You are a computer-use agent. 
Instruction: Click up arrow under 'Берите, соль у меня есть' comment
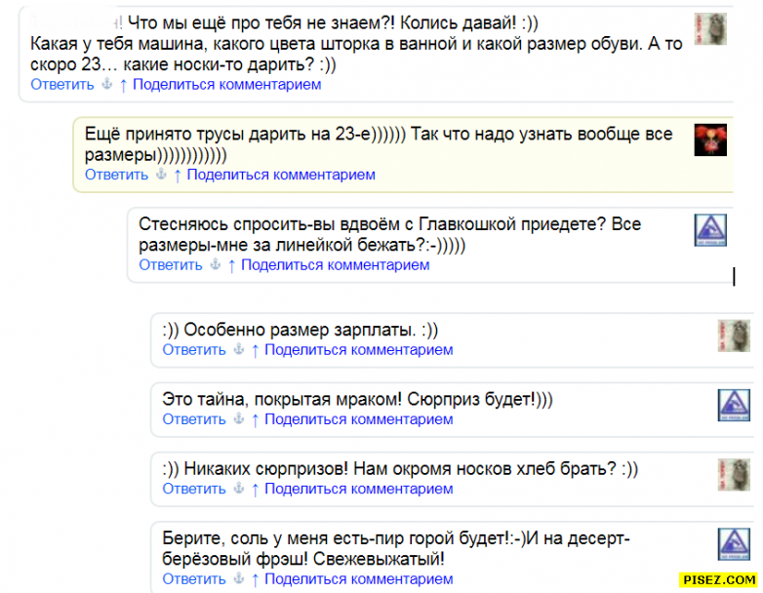[255, 579]
